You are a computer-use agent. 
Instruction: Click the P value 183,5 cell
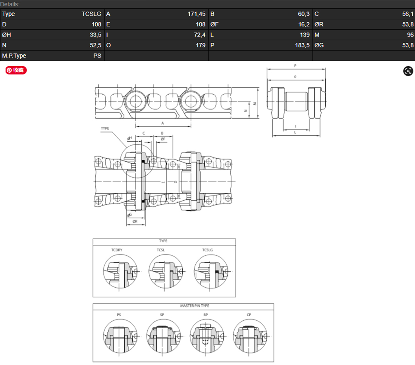(260, 45)
